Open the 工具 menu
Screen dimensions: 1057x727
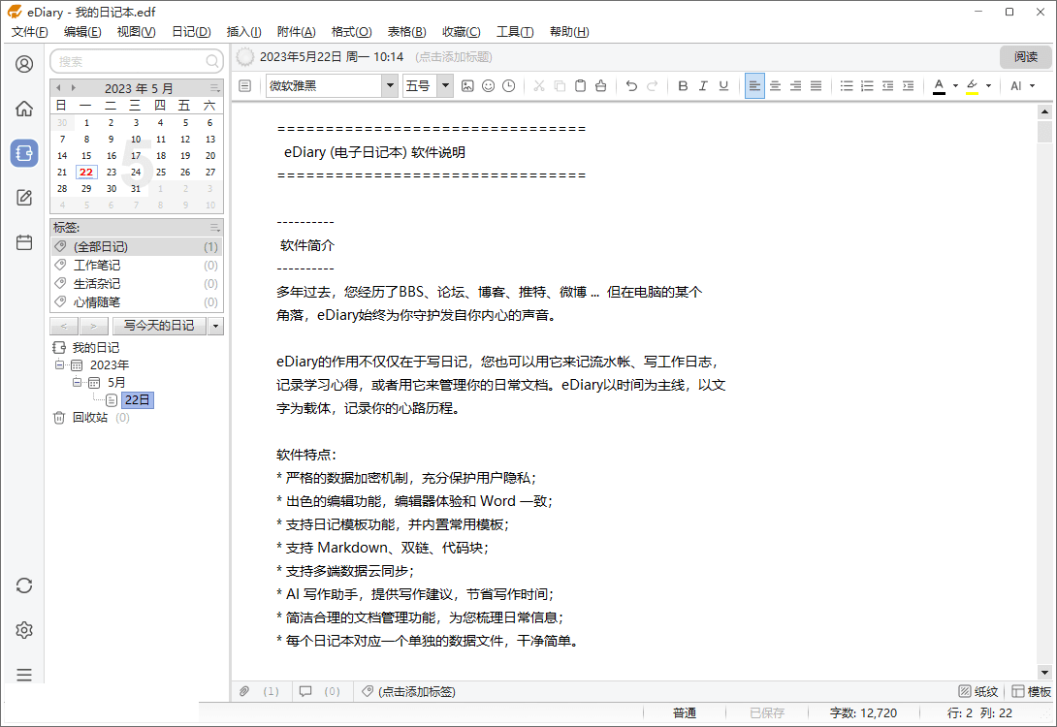[x=514, y=31]
